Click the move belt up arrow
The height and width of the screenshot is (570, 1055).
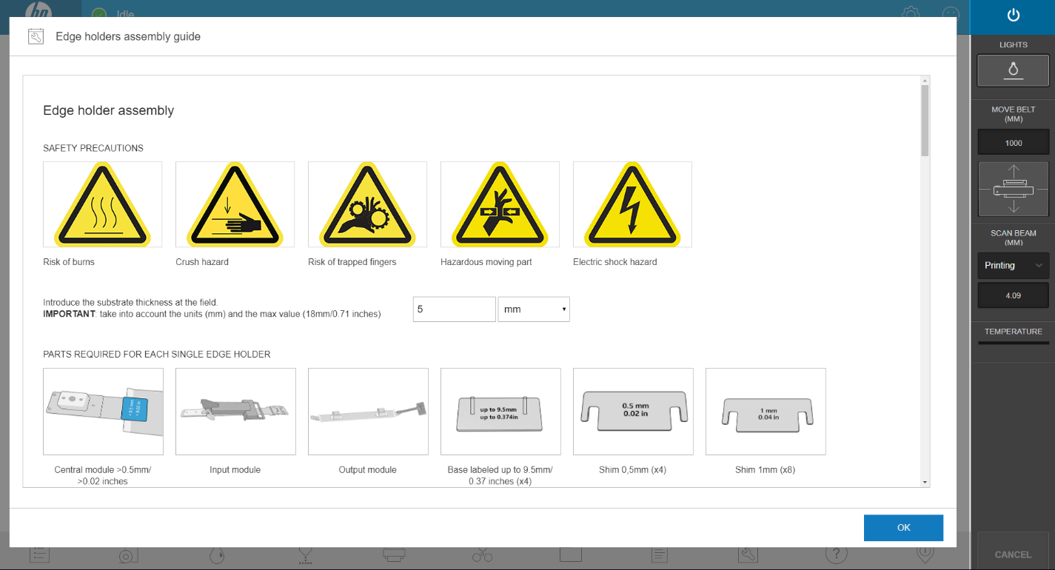(x=1013, y=171)
